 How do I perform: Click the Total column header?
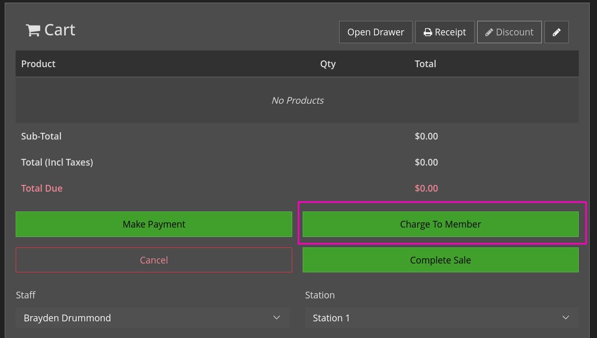pos(425,64)
